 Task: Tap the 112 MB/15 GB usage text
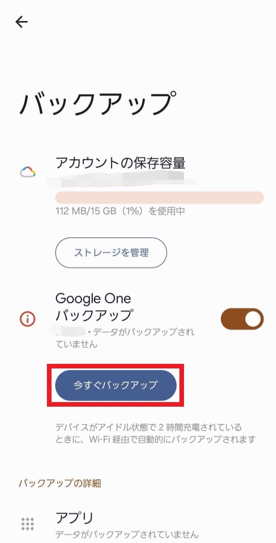(120, 212)
